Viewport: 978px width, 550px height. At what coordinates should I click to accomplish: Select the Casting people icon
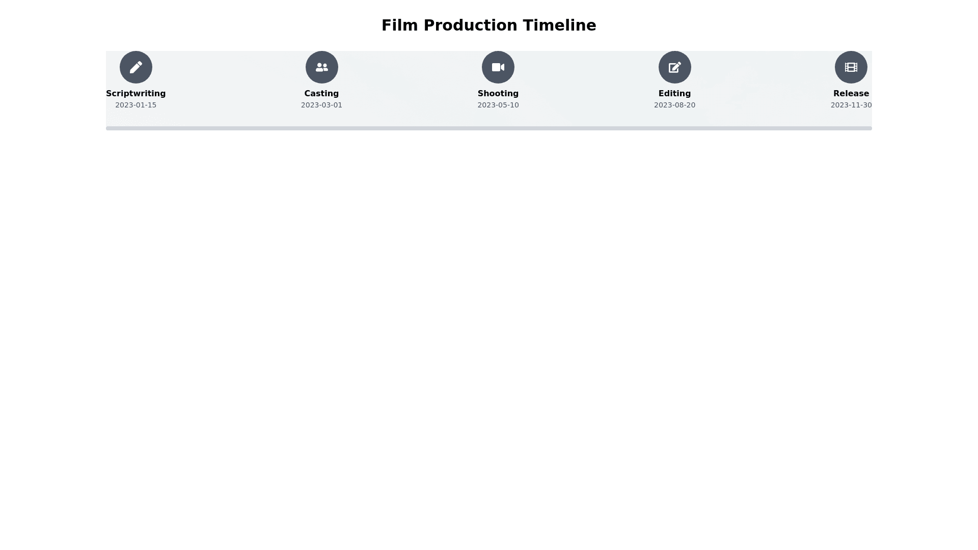click(321, 67)
